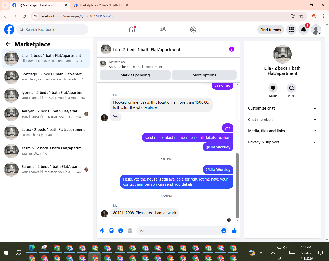Viewport: 329px width, 261px height.
Task: Expand Media, files and links section
Action: pos(282,131)
